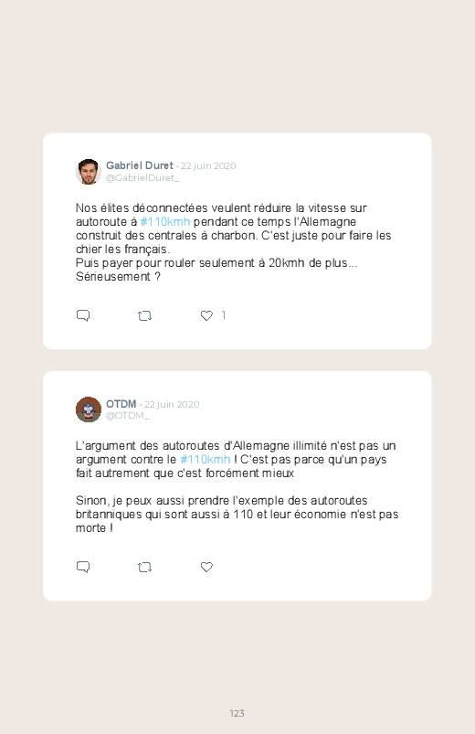Click the #110kmh hashtag in OTDM's tweet
The height and width of the screenshot is (734, 475).
click(206, 459)
